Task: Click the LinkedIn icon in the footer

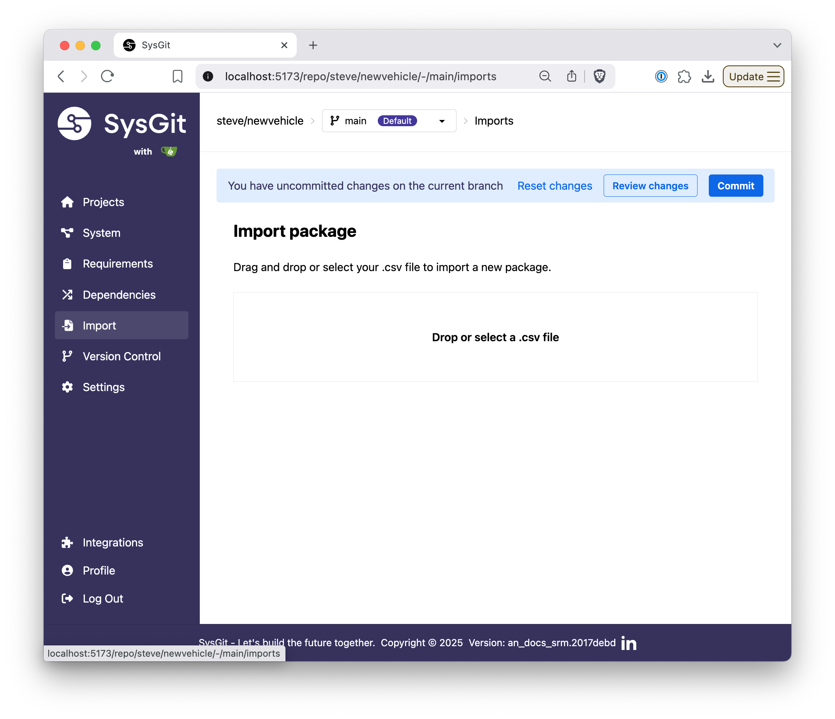Action: [629, 643]
